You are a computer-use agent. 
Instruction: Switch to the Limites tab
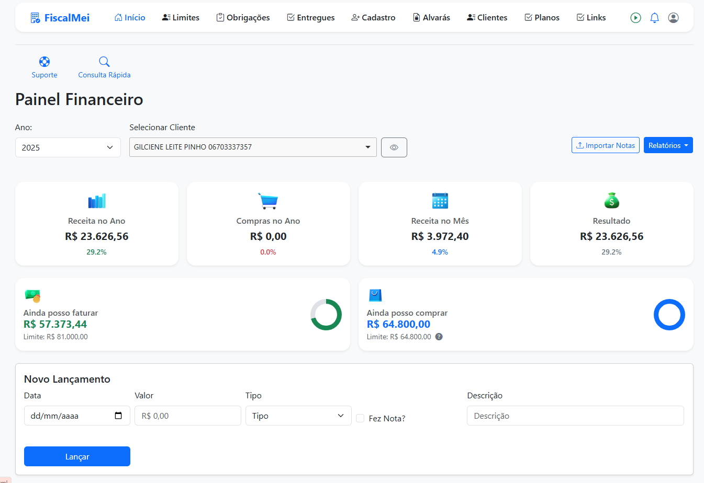180,17
